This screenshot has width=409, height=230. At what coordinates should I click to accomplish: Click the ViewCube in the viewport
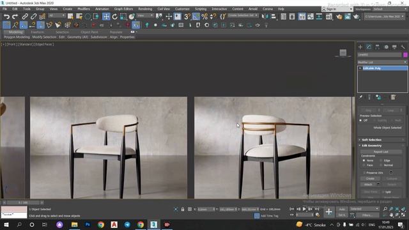click(x=343, y=52)
